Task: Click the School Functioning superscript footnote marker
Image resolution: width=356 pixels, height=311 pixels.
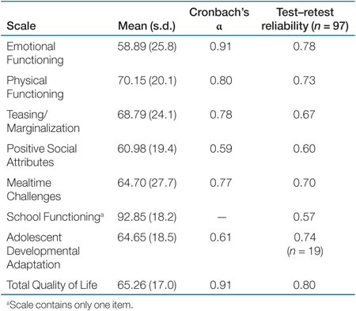Action: 102,214
